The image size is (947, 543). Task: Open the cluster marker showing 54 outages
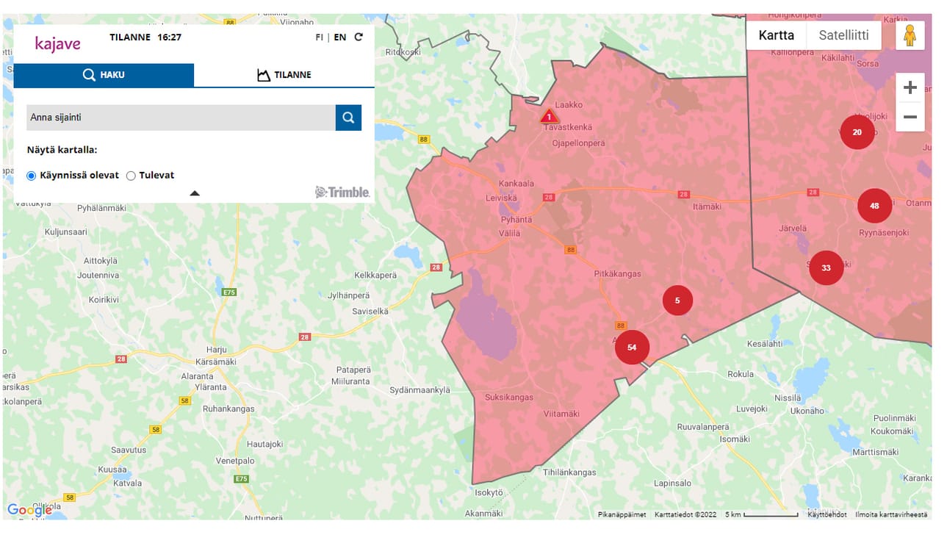click(632, 347)
